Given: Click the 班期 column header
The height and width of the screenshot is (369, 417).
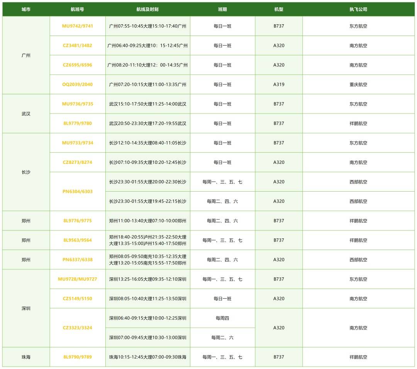Looking at the screenshot, I should pos(222,9).
